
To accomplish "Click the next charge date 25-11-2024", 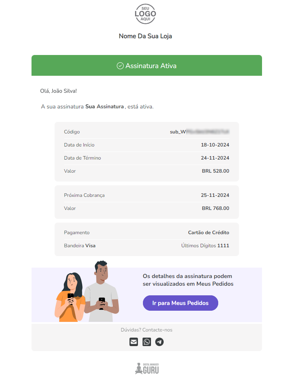I will point(215,195).
